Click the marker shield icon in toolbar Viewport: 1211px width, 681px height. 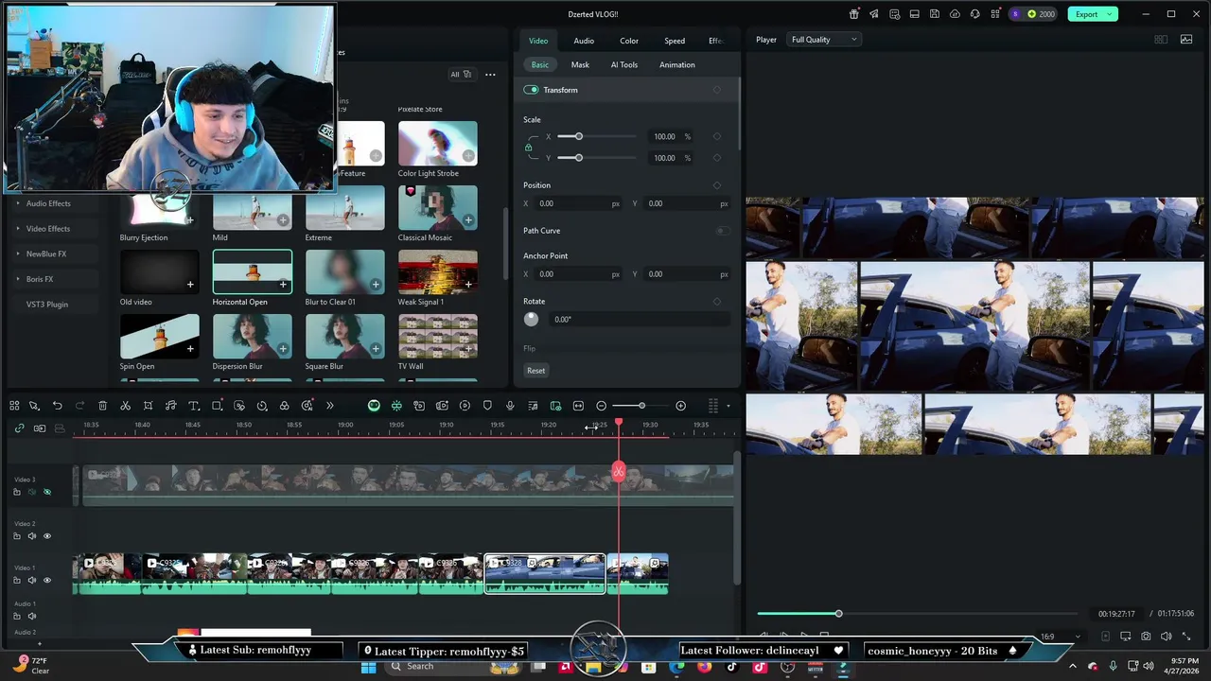(487, 406)
